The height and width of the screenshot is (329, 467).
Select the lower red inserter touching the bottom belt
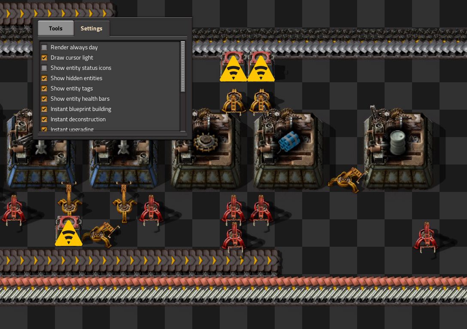coord(234,237)
